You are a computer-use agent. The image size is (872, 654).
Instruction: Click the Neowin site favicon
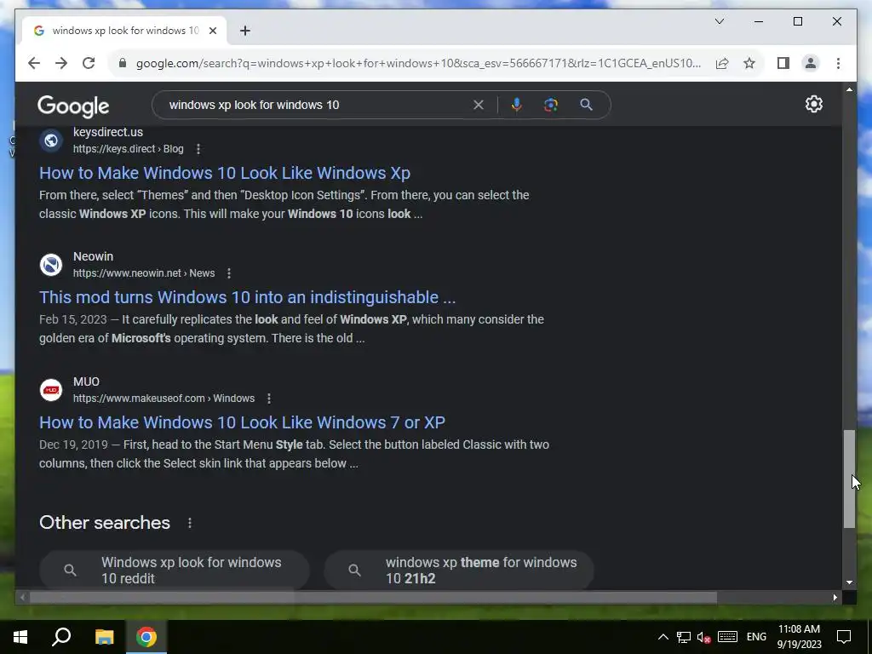(x=50, y=265)
